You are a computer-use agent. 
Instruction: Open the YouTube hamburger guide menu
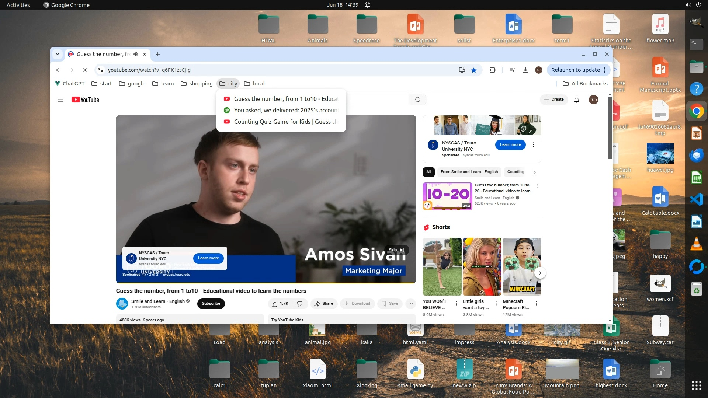(61, 100)
